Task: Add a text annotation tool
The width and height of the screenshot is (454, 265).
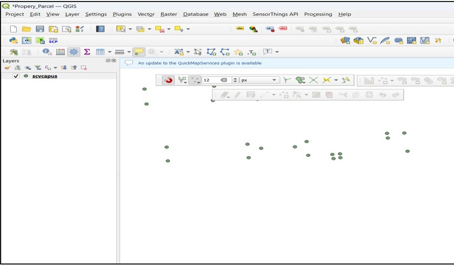Action: coord(267,51)
